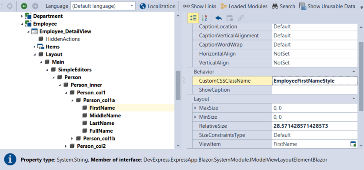The image size is (364, 170).
Task: Click the Employee_DetailView view icon
Action: (x=34, y=31)
